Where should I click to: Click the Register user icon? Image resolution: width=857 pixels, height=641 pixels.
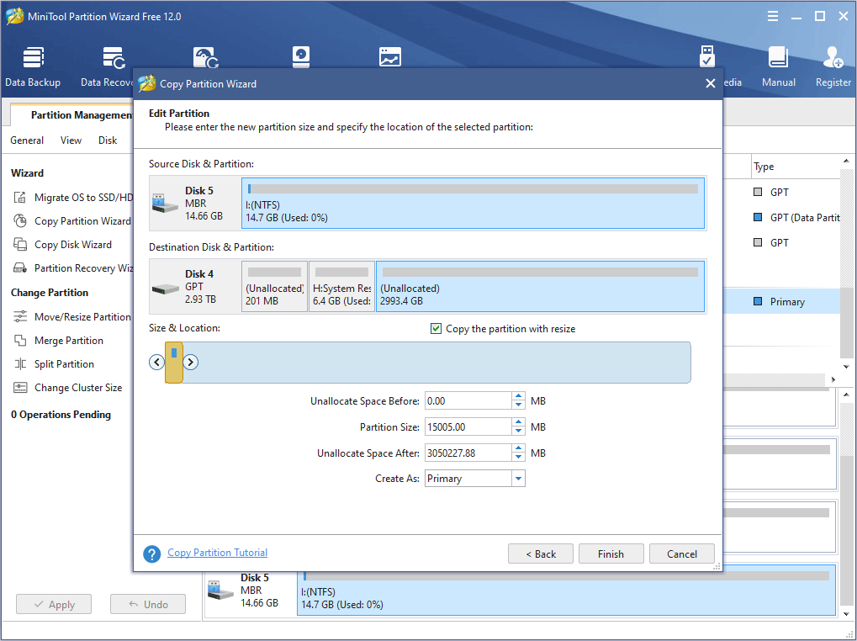(x=833, y=66)
